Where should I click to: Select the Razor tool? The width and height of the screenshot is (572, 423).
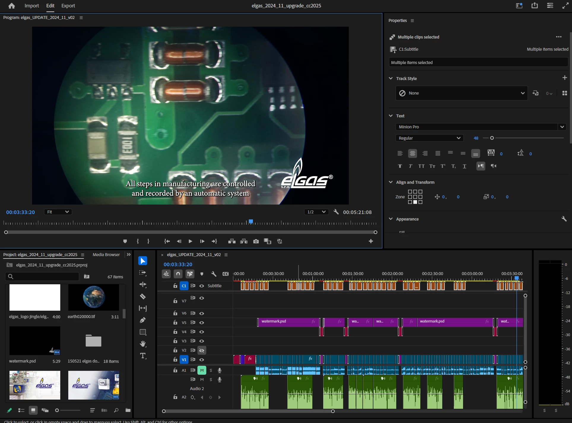[x=143, y=296]
